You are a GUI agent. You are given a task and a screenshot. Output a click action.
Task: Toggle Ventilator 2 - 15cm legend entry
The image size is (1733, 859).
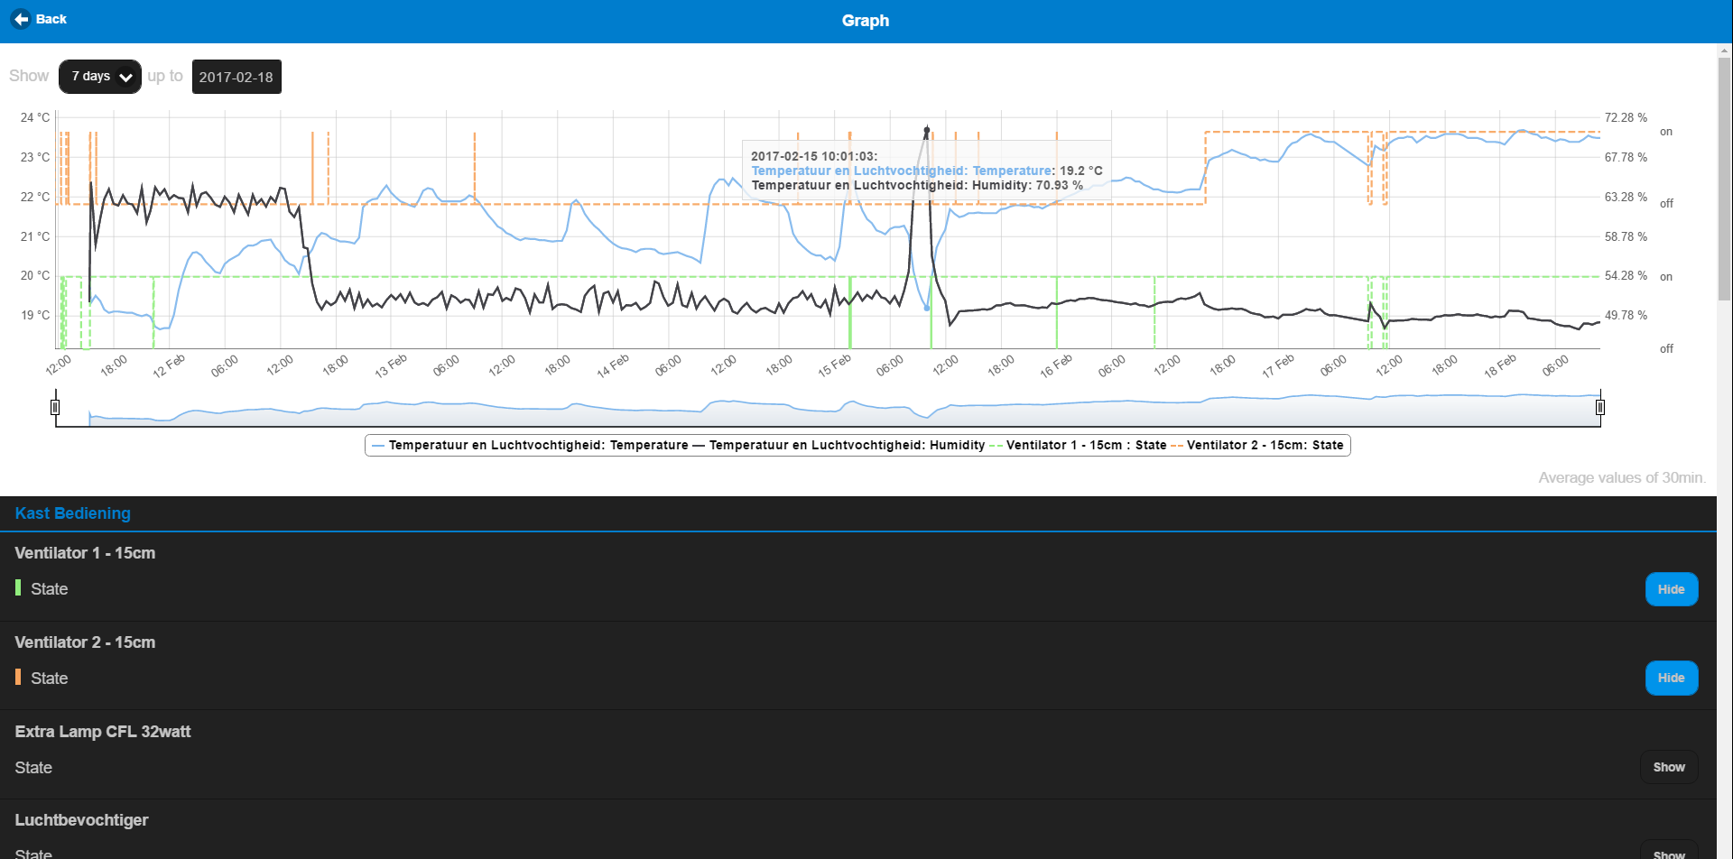(1257, 445)
